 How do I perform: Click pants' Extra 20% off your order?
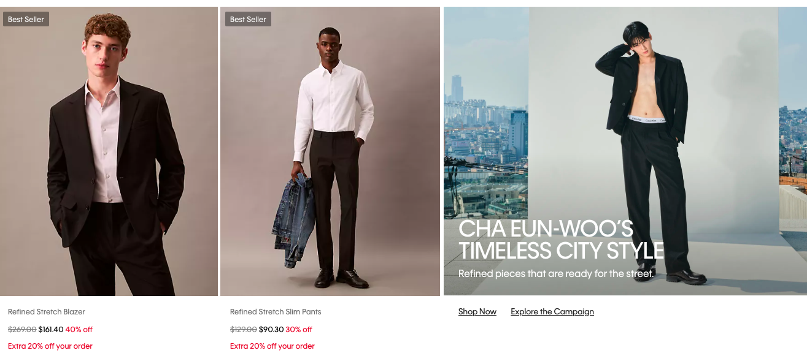(272, 346)
